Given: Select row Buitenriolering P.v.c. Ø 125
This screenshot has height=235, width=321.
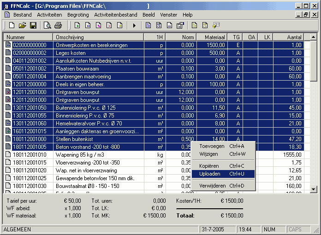Looking at the screenshot, I should coord(154,108).
